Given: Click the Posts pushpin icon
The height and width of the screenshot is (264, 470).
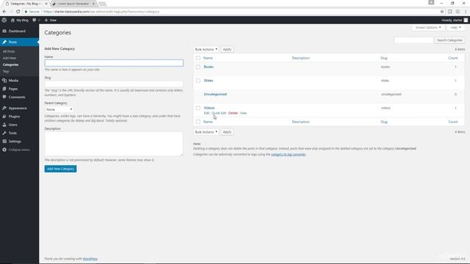Looking at the screenshot, I should (x=4, y=43).
